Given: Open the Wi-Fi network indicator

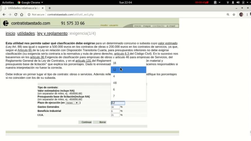Looking at the screenshot, I should 227,2.
